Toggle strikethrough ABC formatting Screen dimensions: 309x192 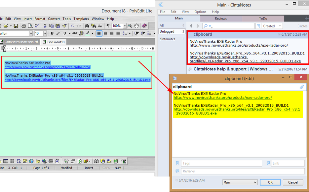click(74, 33)
